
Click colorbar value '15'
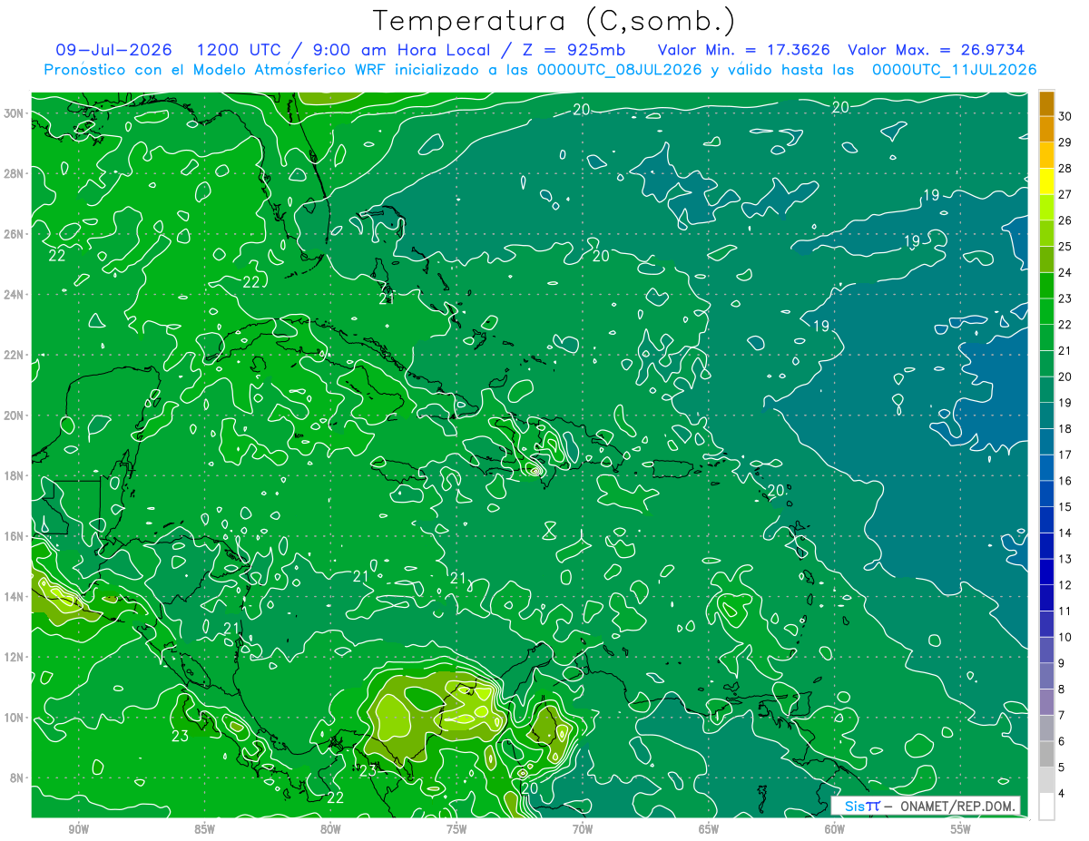pos(1064,507)
